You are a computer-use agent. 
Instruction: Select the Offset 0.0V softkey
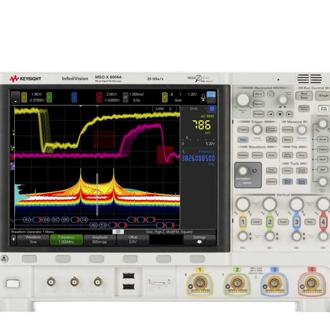coord(133,240)
